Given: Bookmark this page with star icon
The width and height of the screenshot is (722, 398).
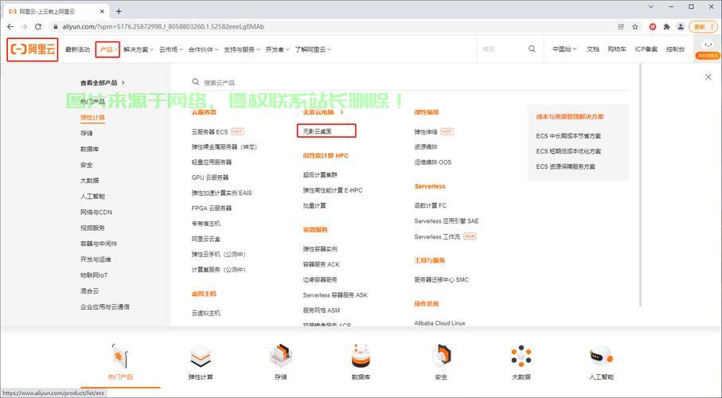Looking at the screenshot, I should tap(635, 27).
